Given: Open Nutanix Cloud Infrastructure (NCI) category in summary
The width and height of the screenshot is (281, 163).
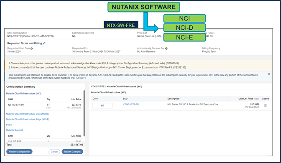Looking at the screenshot, I should (23, 94).
